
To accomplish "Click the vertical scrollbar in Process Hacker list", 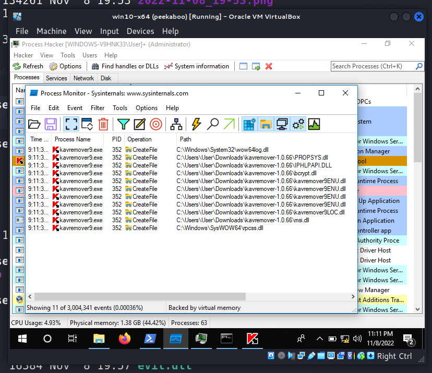I will pos(418,127).
